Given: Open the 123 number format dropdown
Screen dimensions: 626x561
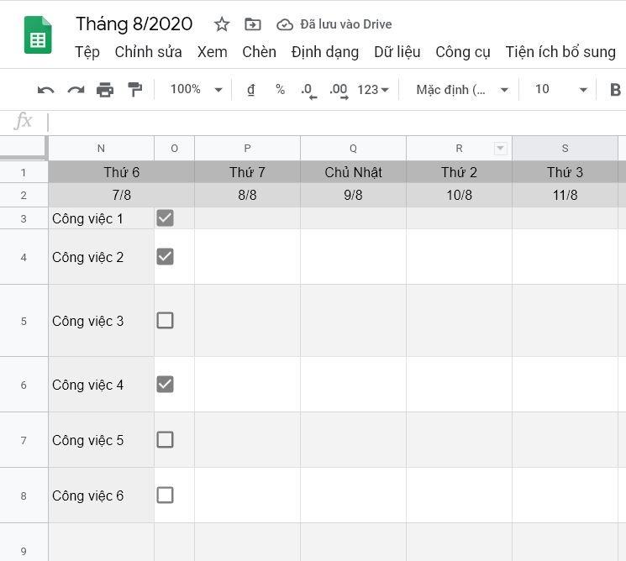Looking at the screenshot, I should tap(373, 89).
